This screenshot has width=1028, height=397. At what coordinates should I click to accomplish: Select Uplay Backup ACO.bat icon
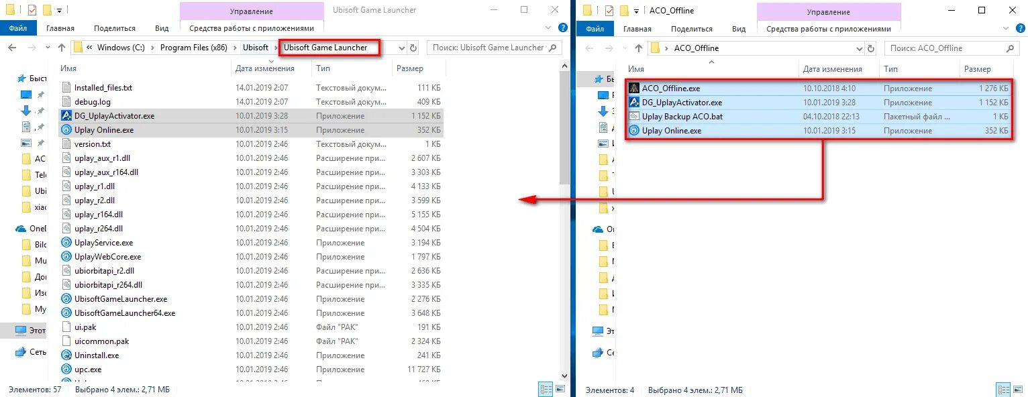coord(633,117)
